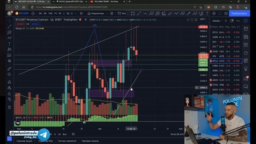The height and width of the screenshot is (144, 256).
Task: Select the horizontal line tool in top toolbar
Action: 145,13
